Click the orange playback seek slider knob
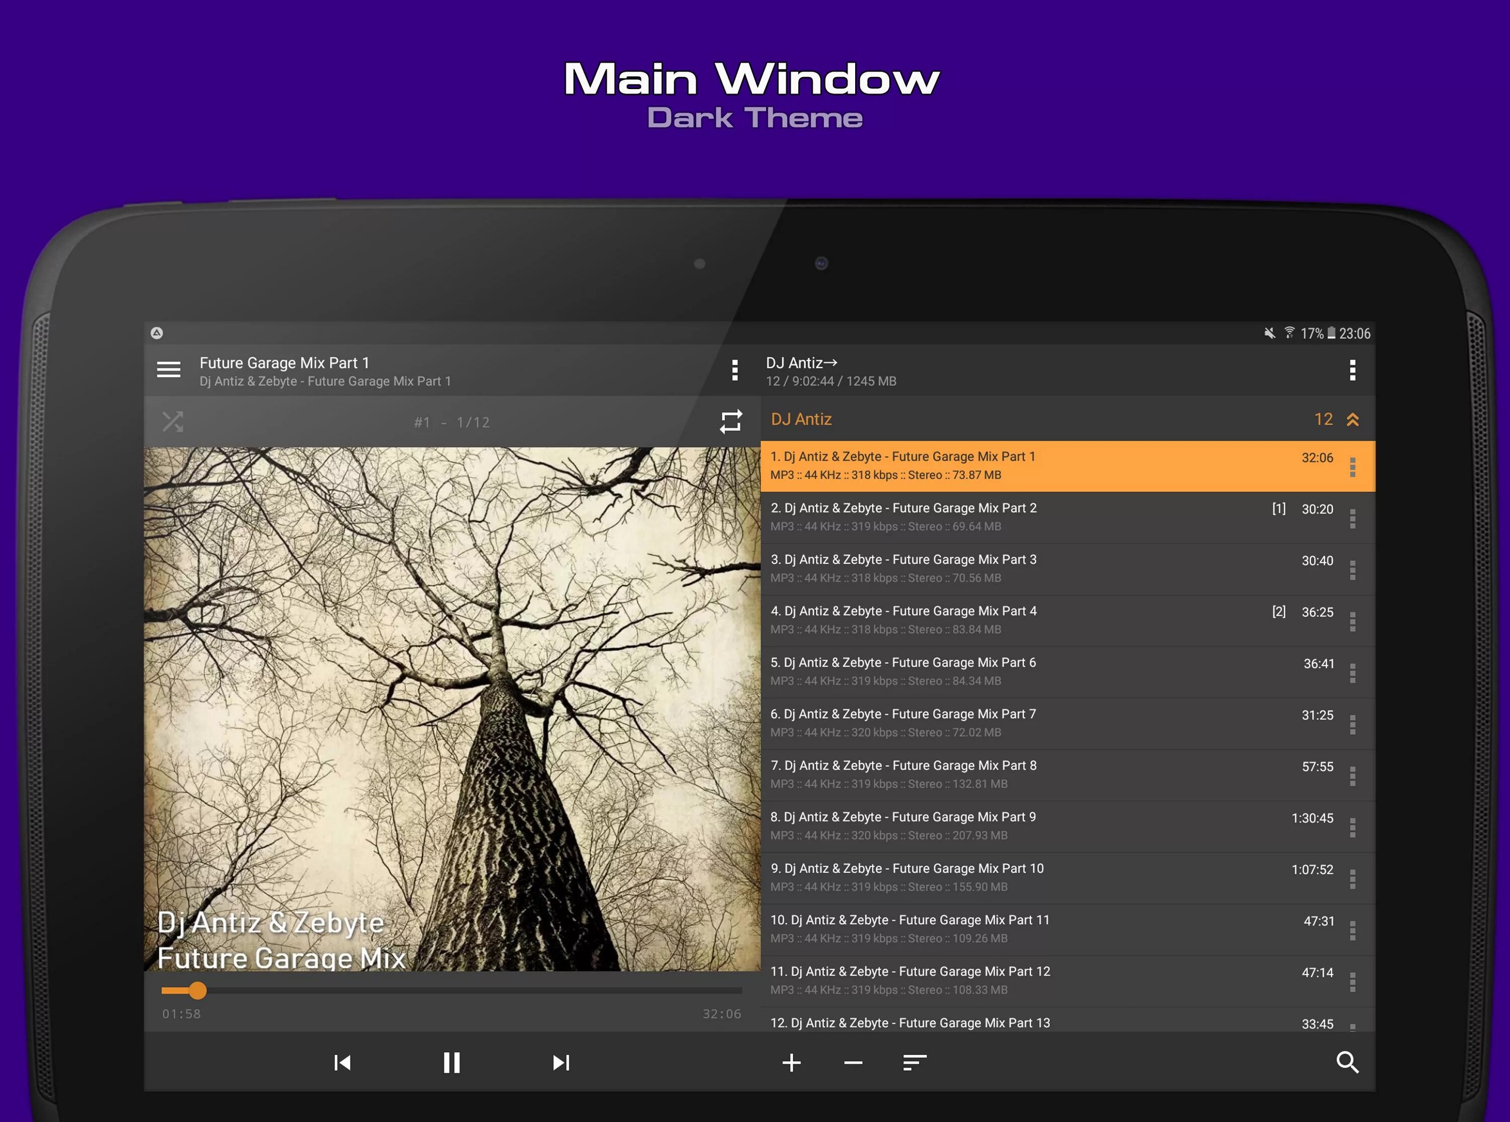The width and height of the screenshot is (1510, 1122). click(198, 991)
